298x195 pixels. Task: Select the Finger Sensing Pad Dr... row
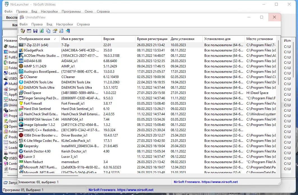pyautogui.click(x=147, y=98)
